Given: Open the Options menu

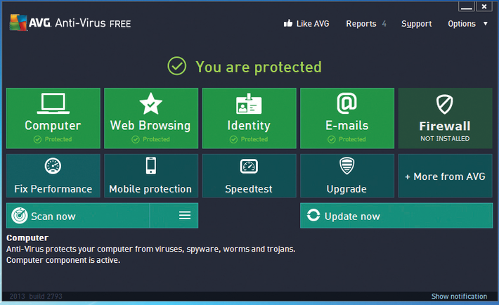Looking at the screenshot, I should pyautogui.click(x=462, y=24).
